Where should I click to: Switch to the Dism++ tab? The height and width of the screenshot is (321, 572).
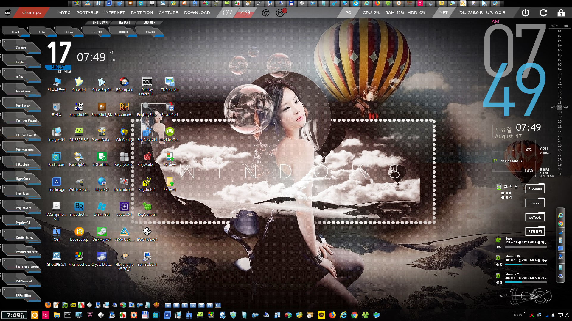coord(16,32)
